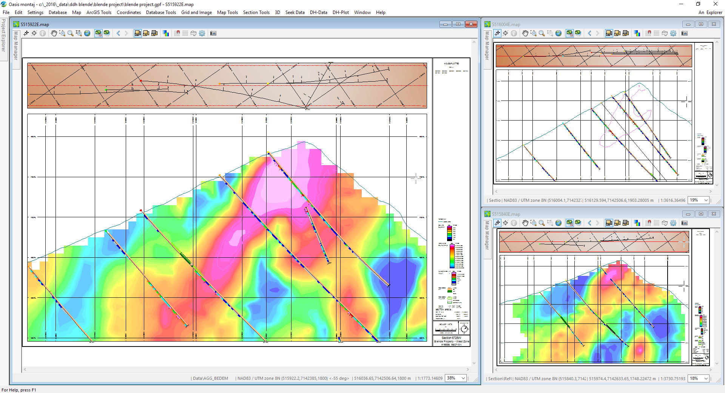Screen dimensions: 725x393
Task: Open the gear settings icon in S515922E.map
Action: pyautogui.click(x=202, y=33)
